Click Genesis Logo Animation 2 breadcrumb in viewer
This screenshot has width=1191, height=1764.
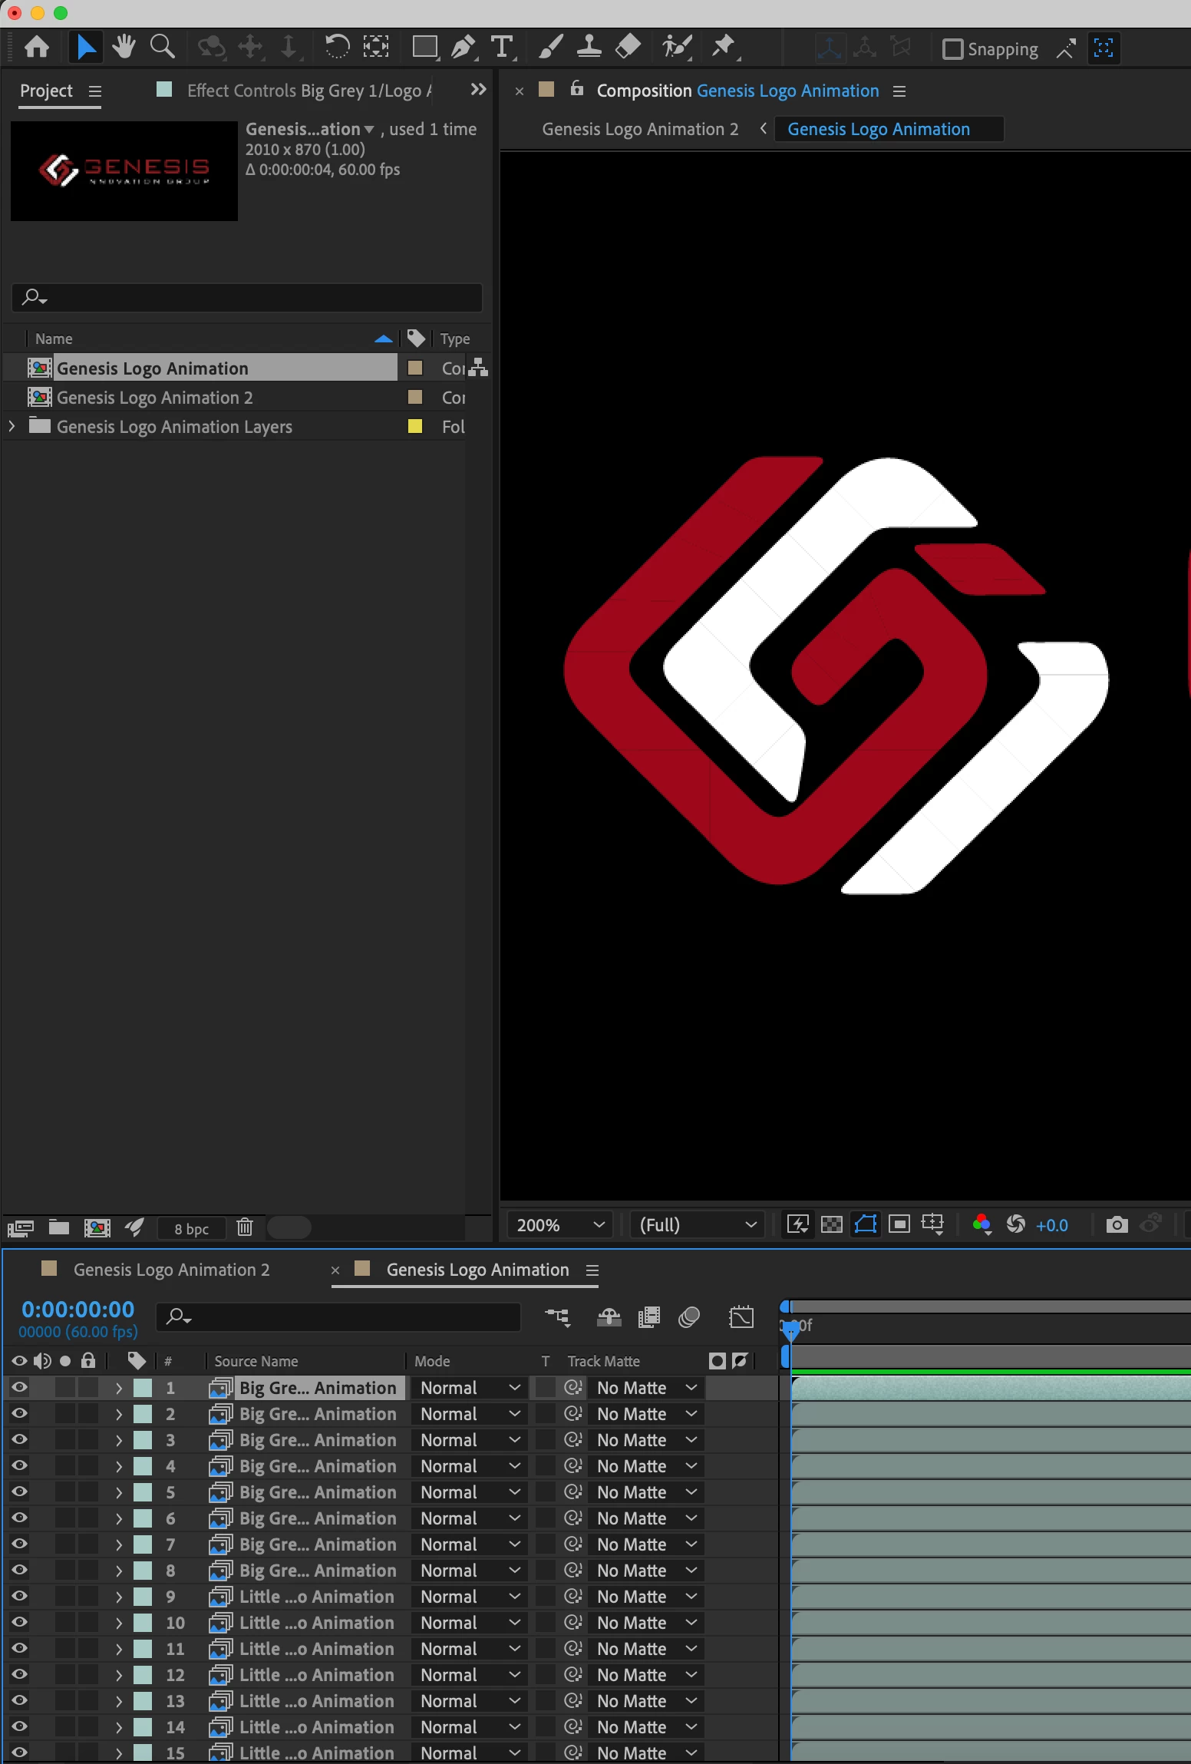pyautogui.click(x=640, y=129)
